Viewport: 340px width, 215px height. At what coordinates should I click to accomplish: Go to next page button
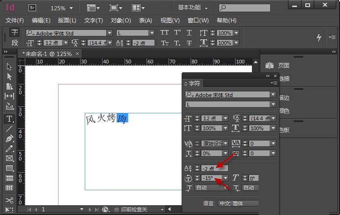[90, 209]
